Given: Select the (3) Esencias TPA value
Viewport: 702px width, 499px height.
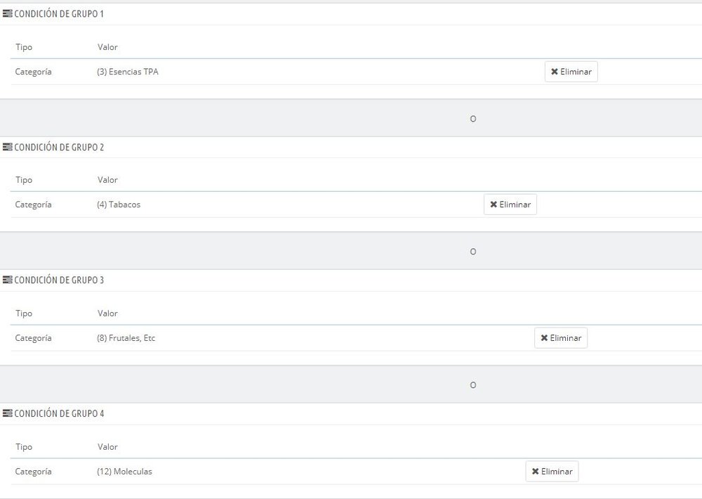Looking at the screenshot, I should point(127,72).
